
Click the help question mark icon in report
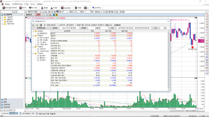click(41, 25)
